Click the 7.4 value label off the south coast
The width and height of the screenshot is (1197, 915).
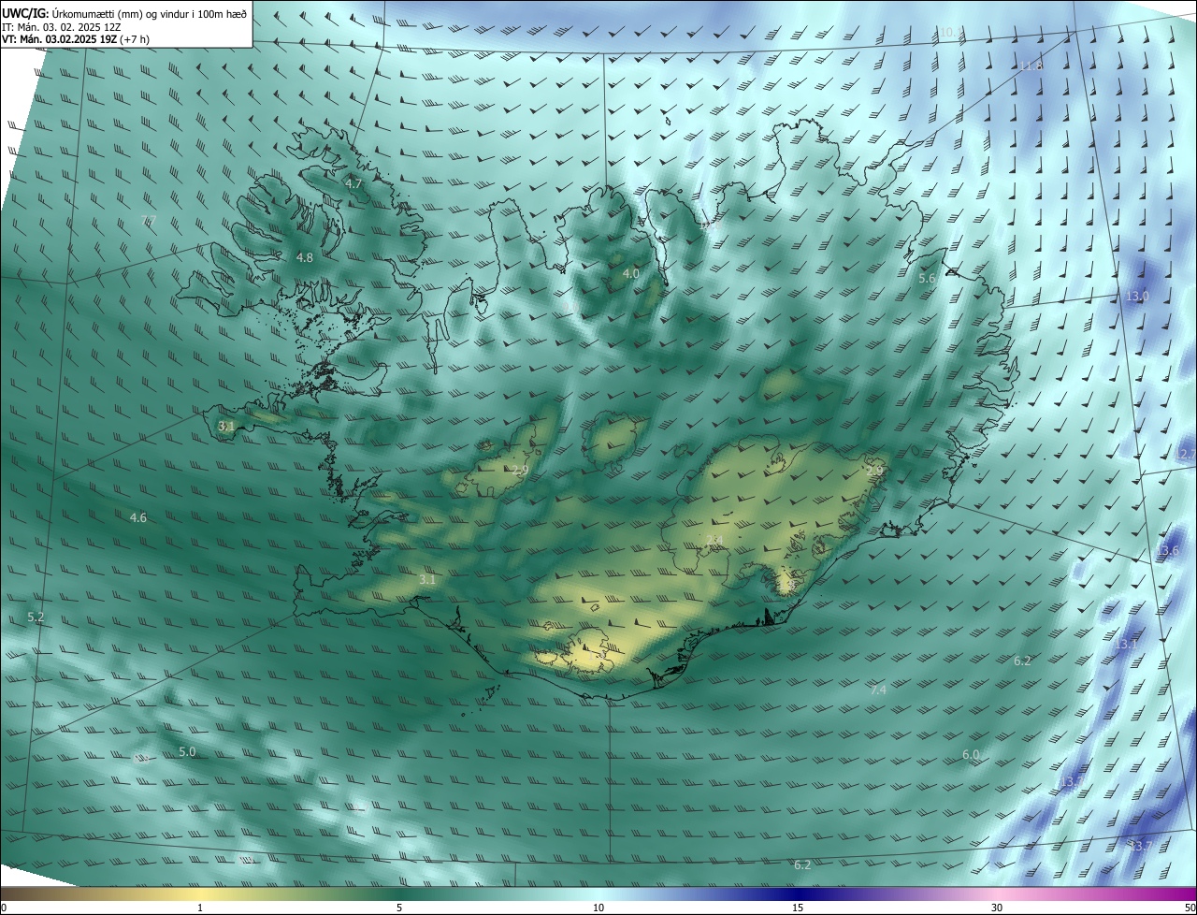878,690
